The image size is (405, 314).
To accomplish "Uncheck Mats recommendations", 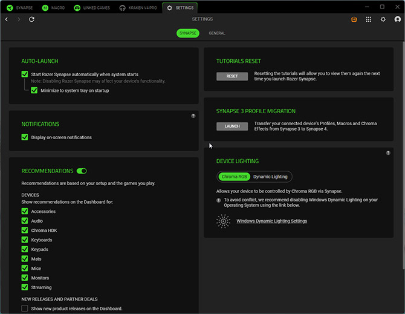I will pyautogui.click(x=25, y=259).
